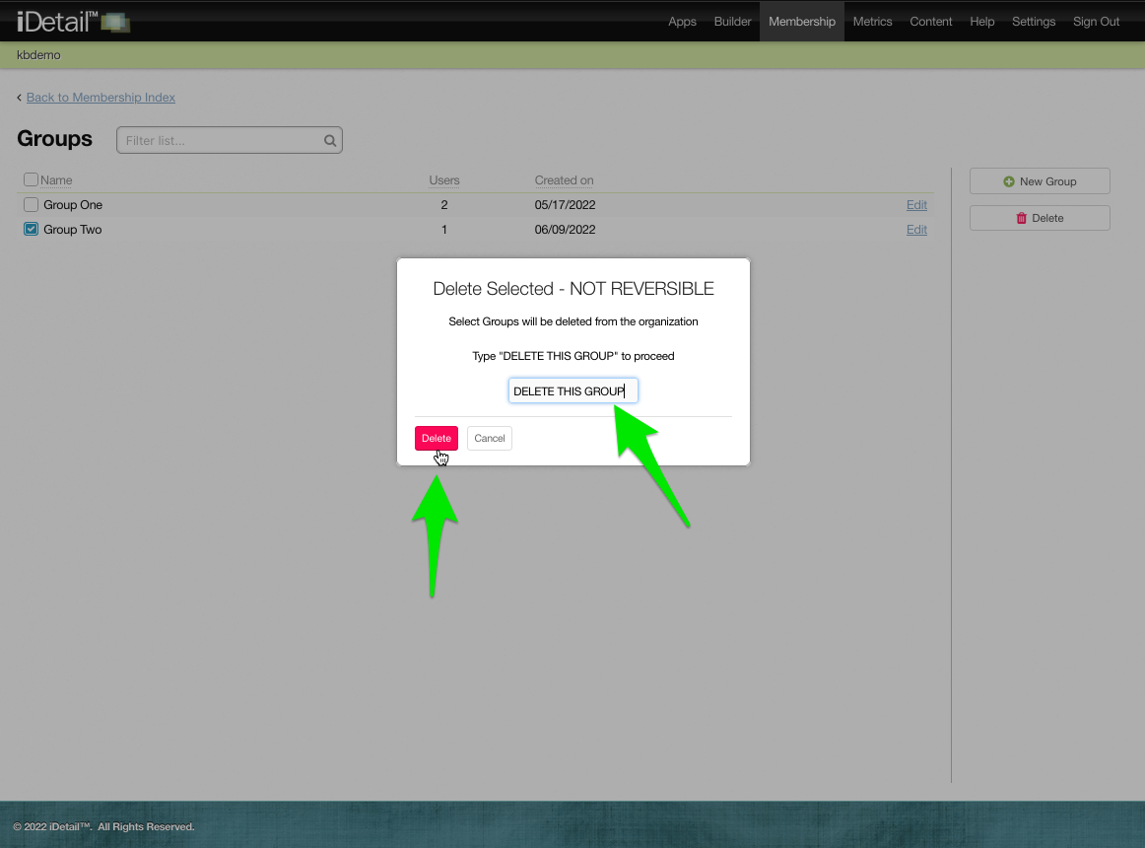Image resolution: width=1145 pixels, height=848 pixels.
Task: Select the Membership tab
Action: (802, 22)
